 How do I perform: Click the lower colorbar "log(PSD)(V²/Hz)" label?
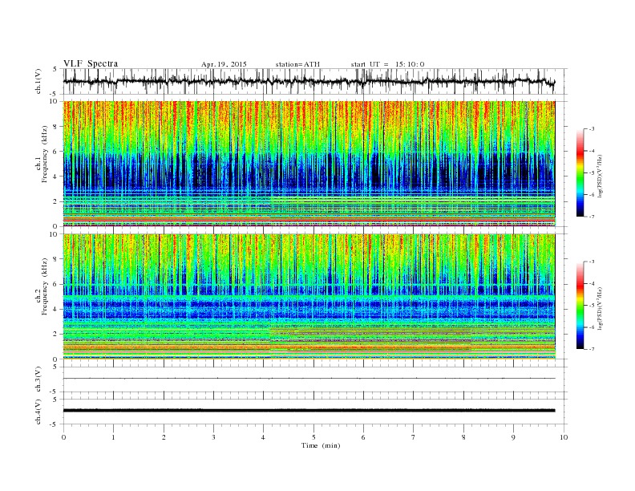[601, 308]
